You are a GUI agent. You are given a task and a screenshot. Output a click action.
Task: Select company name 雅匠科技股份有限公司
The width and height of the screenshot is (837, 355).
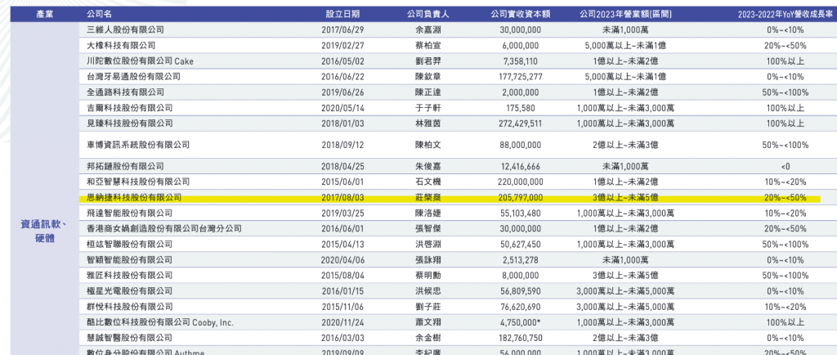tap(129, 276)
